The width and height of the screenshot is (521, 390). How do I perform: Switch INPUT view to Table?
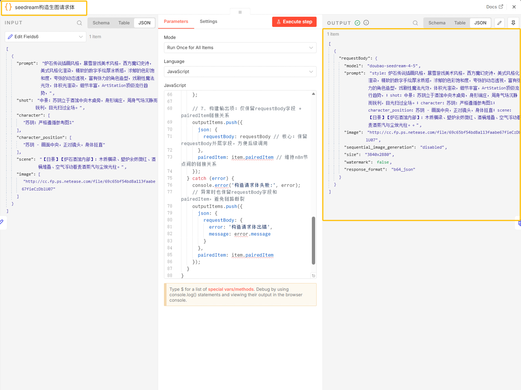coord(124,23)
